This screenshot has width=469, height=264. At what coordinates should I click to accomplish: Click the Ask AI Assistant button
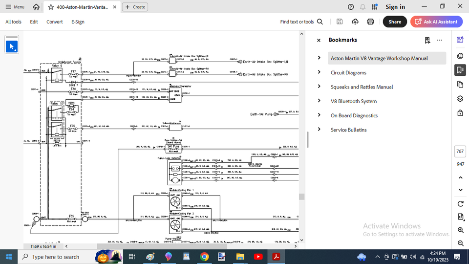tap(436, 22)
